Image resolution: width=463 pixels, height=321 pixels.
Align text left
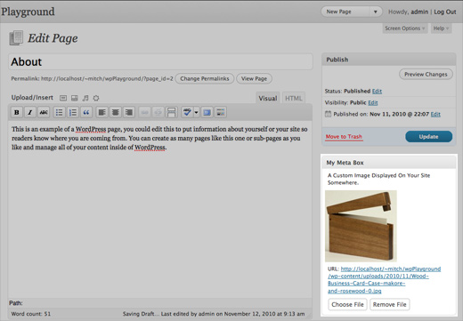(102, 112)
